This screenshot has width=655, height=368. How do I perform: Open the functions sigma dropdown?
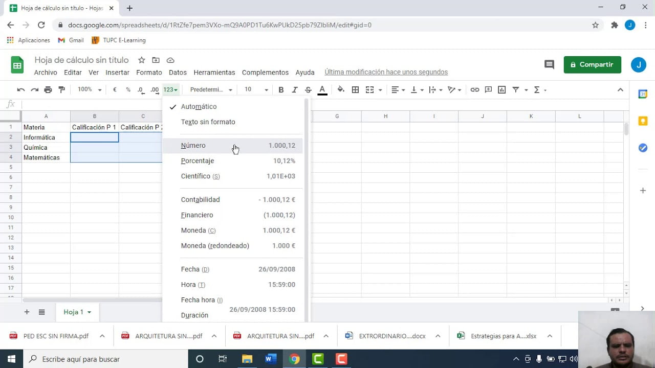pos(540,89)
